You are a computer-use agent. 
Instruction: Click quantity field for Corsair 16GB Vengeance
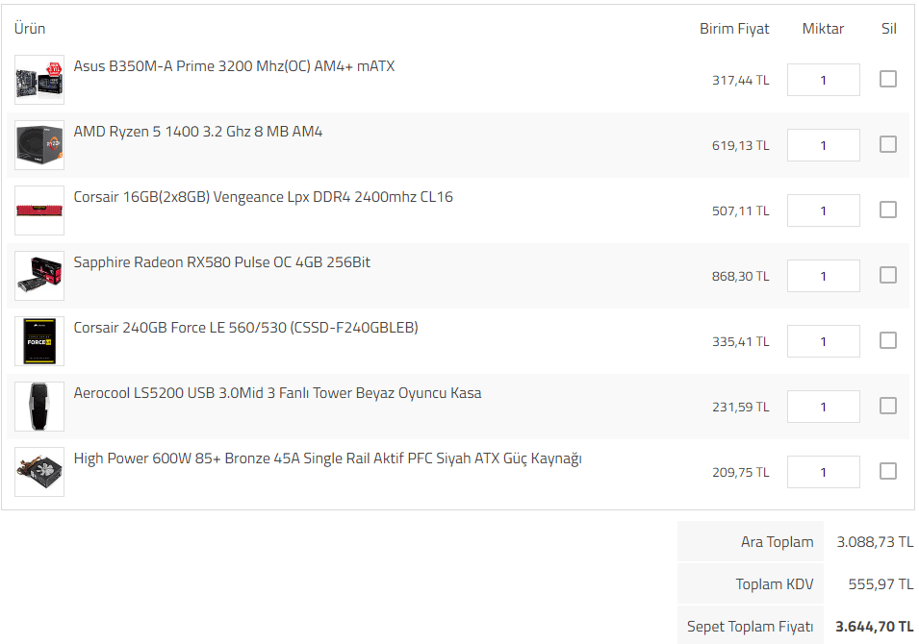pos(823,211)
